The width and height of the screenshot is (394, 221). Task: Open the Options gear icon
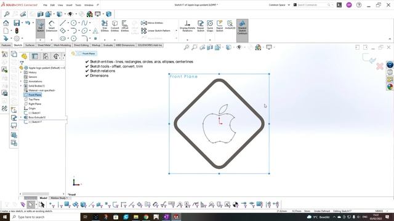[17, 38]
